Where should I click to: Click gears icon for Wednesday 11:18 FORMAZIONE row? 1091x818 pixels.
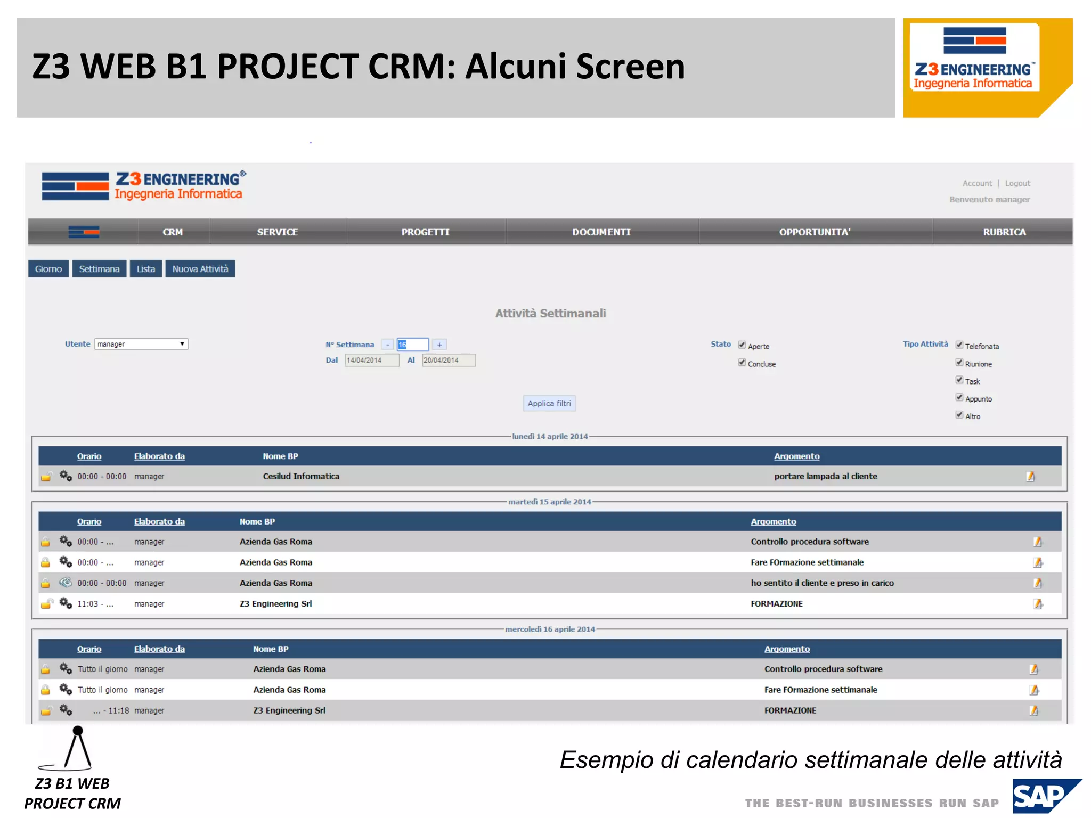tap(66, 710)
